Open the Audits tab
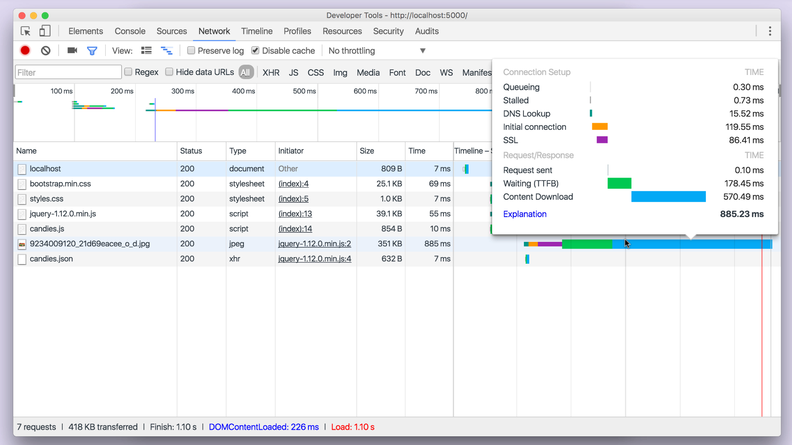792x445 pixels. (x=427, y=31)
